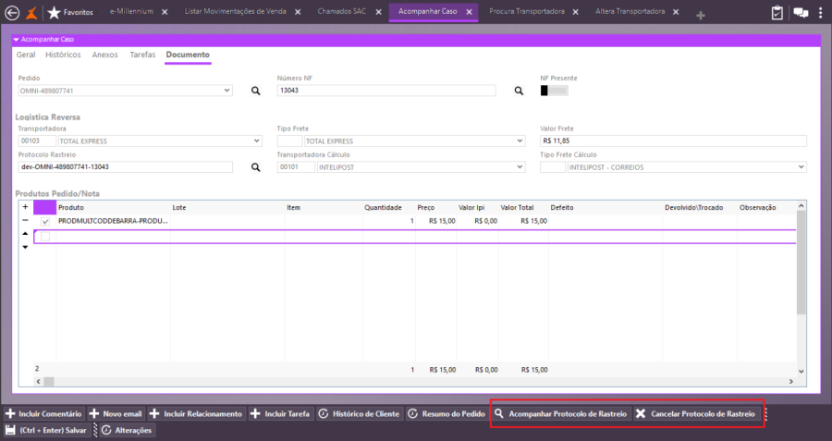Open Resumo do Pedido
The width and height of the screenshot is (832, 441).
pyautogui.click(x=447, y=414)
